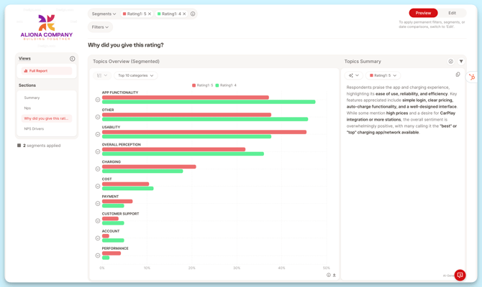The height and width of the screenshot is (287, 482).
Task: Go to the Summary section
Action: tap(32, 98)
